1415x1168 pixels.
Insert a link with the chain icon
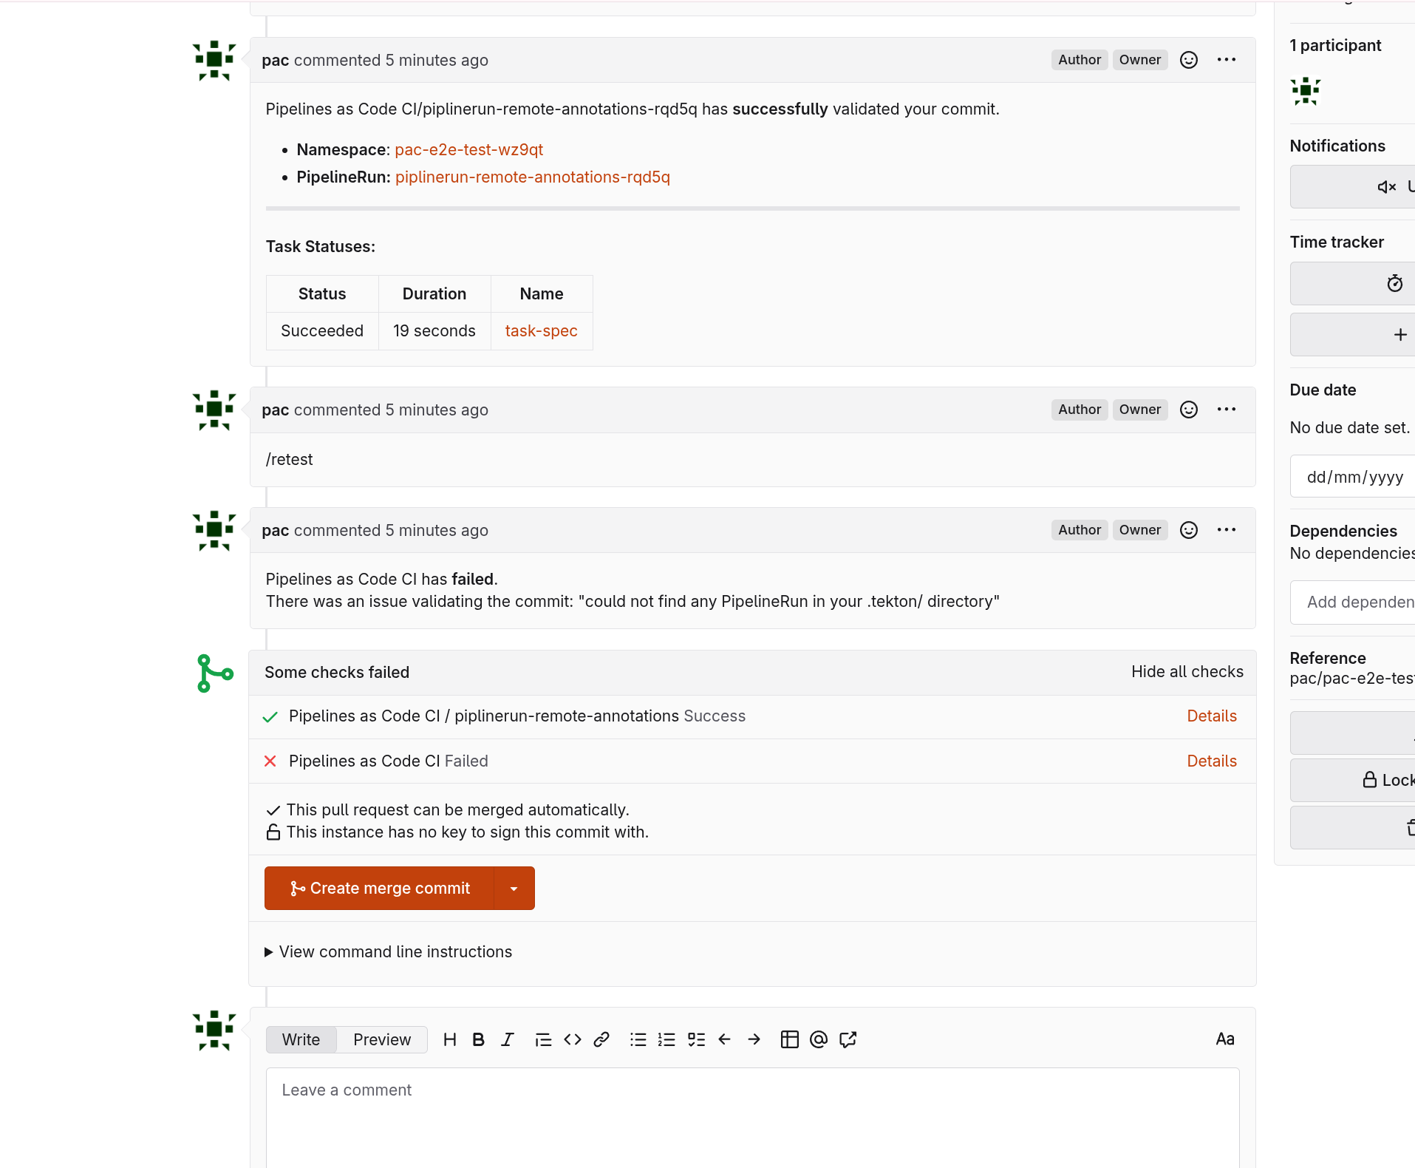pos(601,1039)
